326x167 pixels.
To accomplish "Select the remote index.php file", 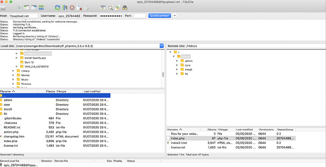I will click(x=231, y=138).
